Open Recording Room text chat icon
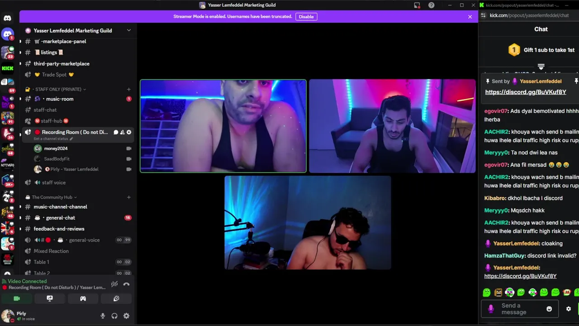The image size is (579, 326). [x=116, y=132]
